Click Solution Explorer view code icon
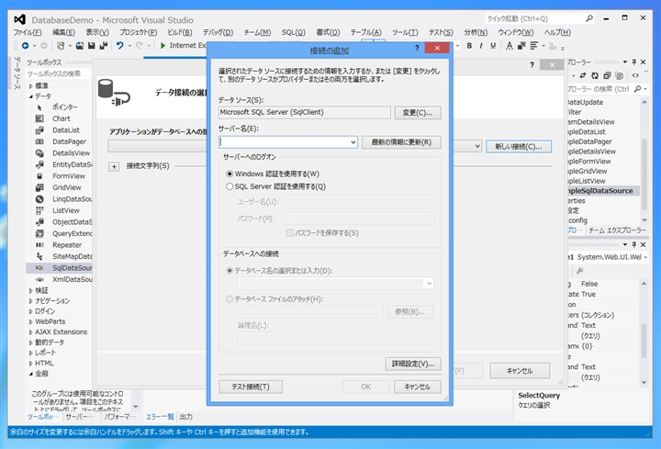This screenshot has width=661, height=449. click(x=635, y=75)
